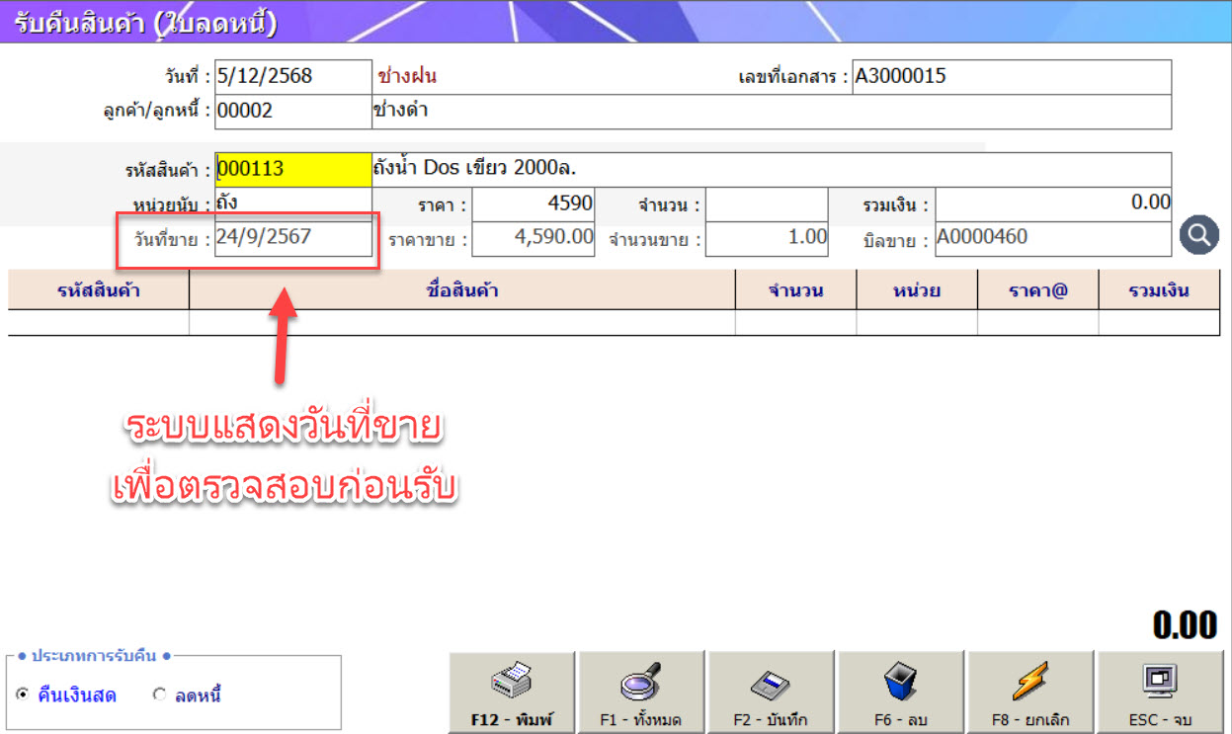This screenshot has height=734, width=1232.
Task: Click the sale date field 24/9/2567
Action: (293, 238)
